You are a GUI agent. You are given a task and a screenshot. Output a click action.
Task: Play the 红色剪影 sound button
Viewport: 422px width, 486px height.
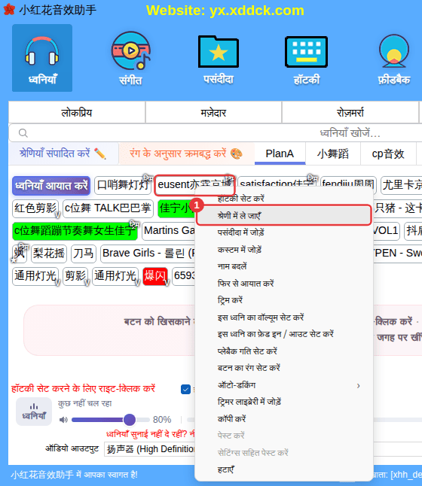point(35,208)
